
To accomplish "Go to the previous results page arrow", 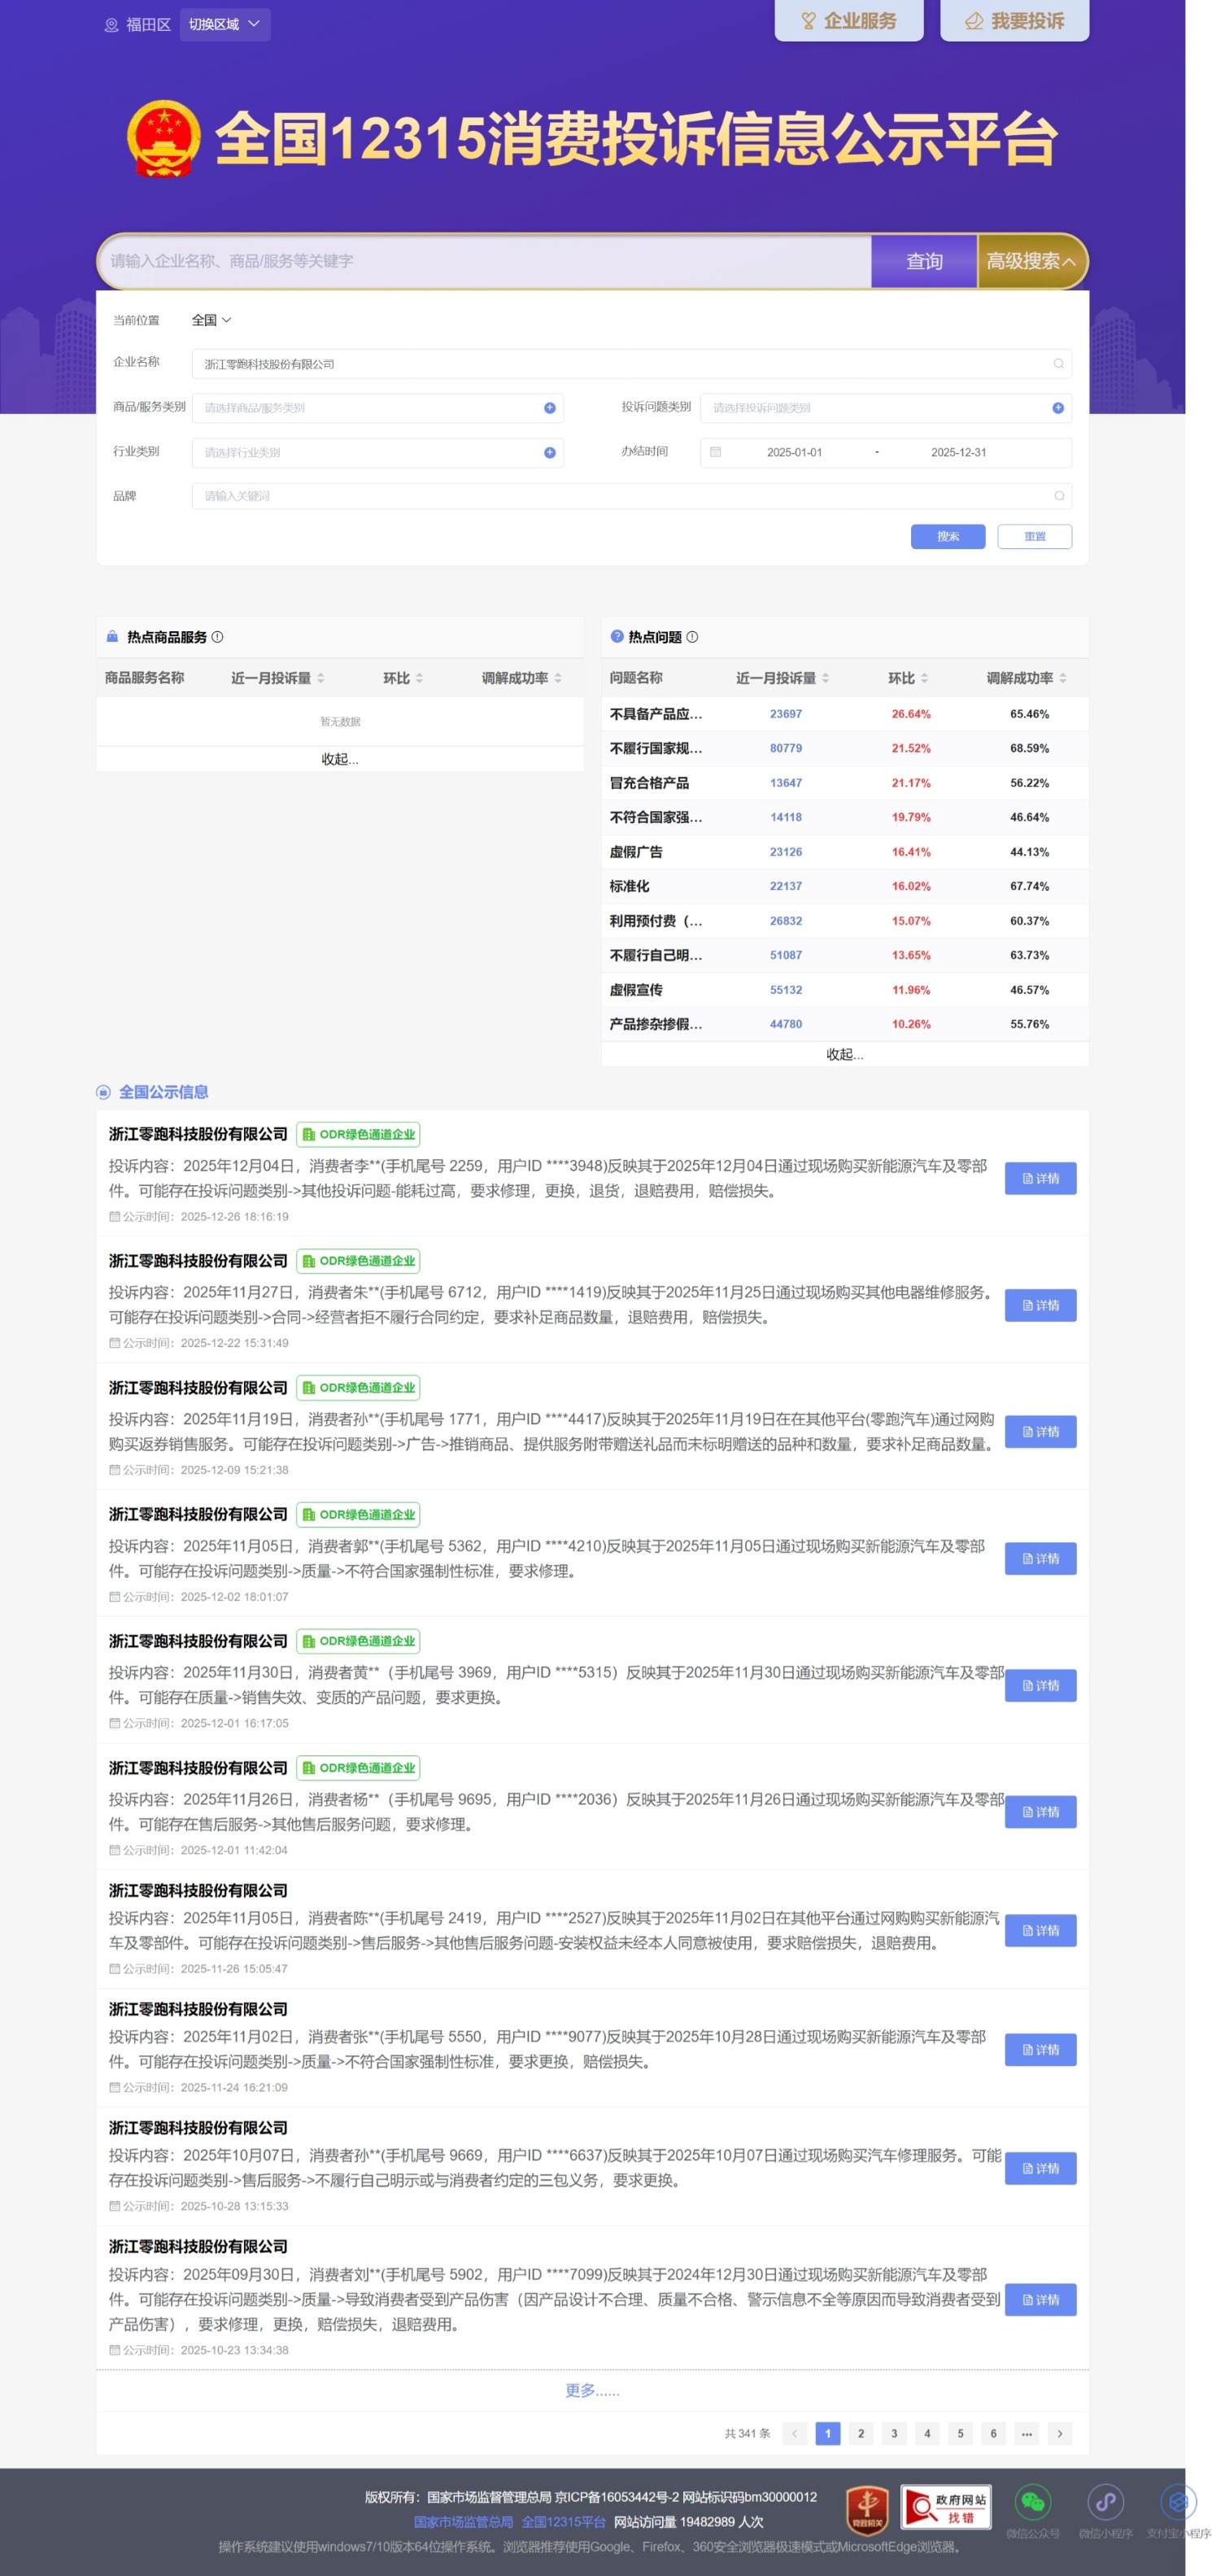I will point(795,2433).
